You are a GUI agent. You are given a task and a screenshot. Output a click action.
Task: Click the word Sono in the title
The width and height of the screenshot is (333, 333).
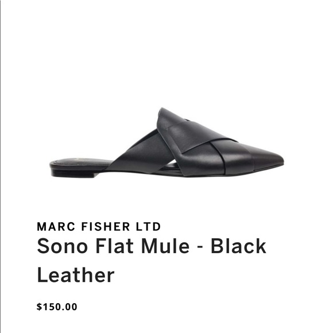[63, 246]
